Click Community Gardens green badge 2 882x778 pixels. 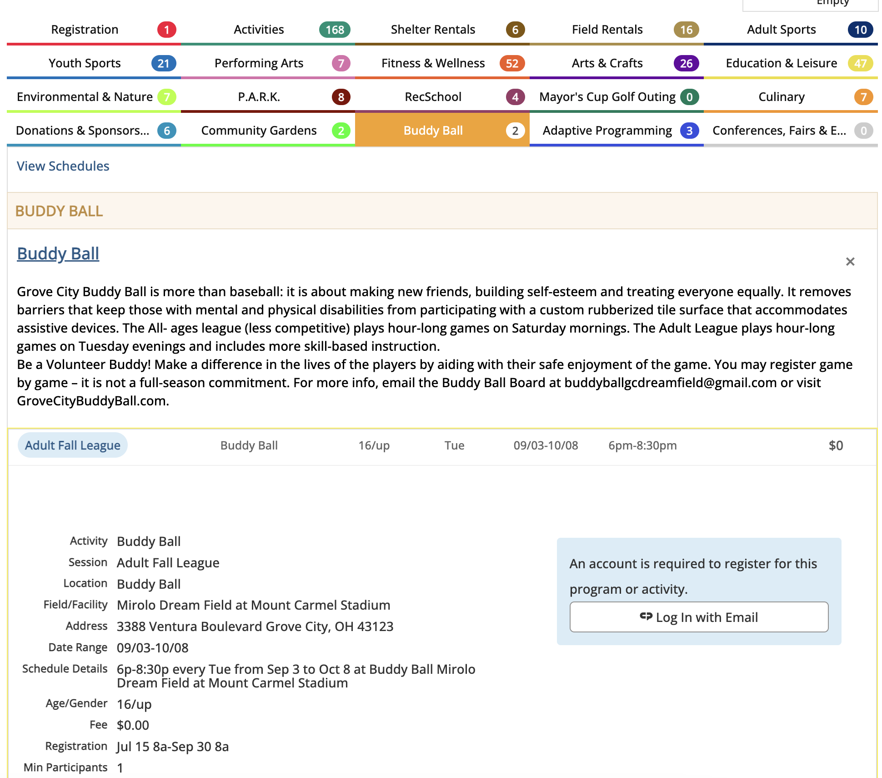341,131
